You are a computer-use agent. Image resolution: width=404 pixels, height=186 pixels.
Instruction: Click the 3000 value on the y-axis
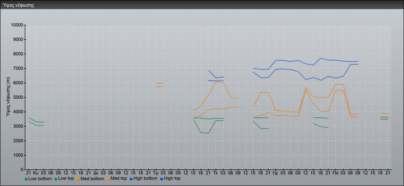click(18, 126)
